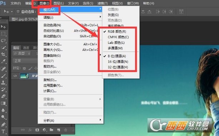Switch to CMYK 颜色(C) mode
This screenshot has height=136, width=219.
click(x=118, y=37)
